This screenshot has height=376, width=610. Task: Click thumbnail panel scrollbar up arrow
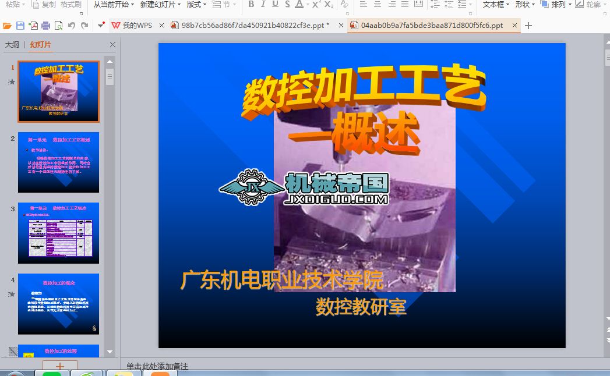(x=110, y=62)
